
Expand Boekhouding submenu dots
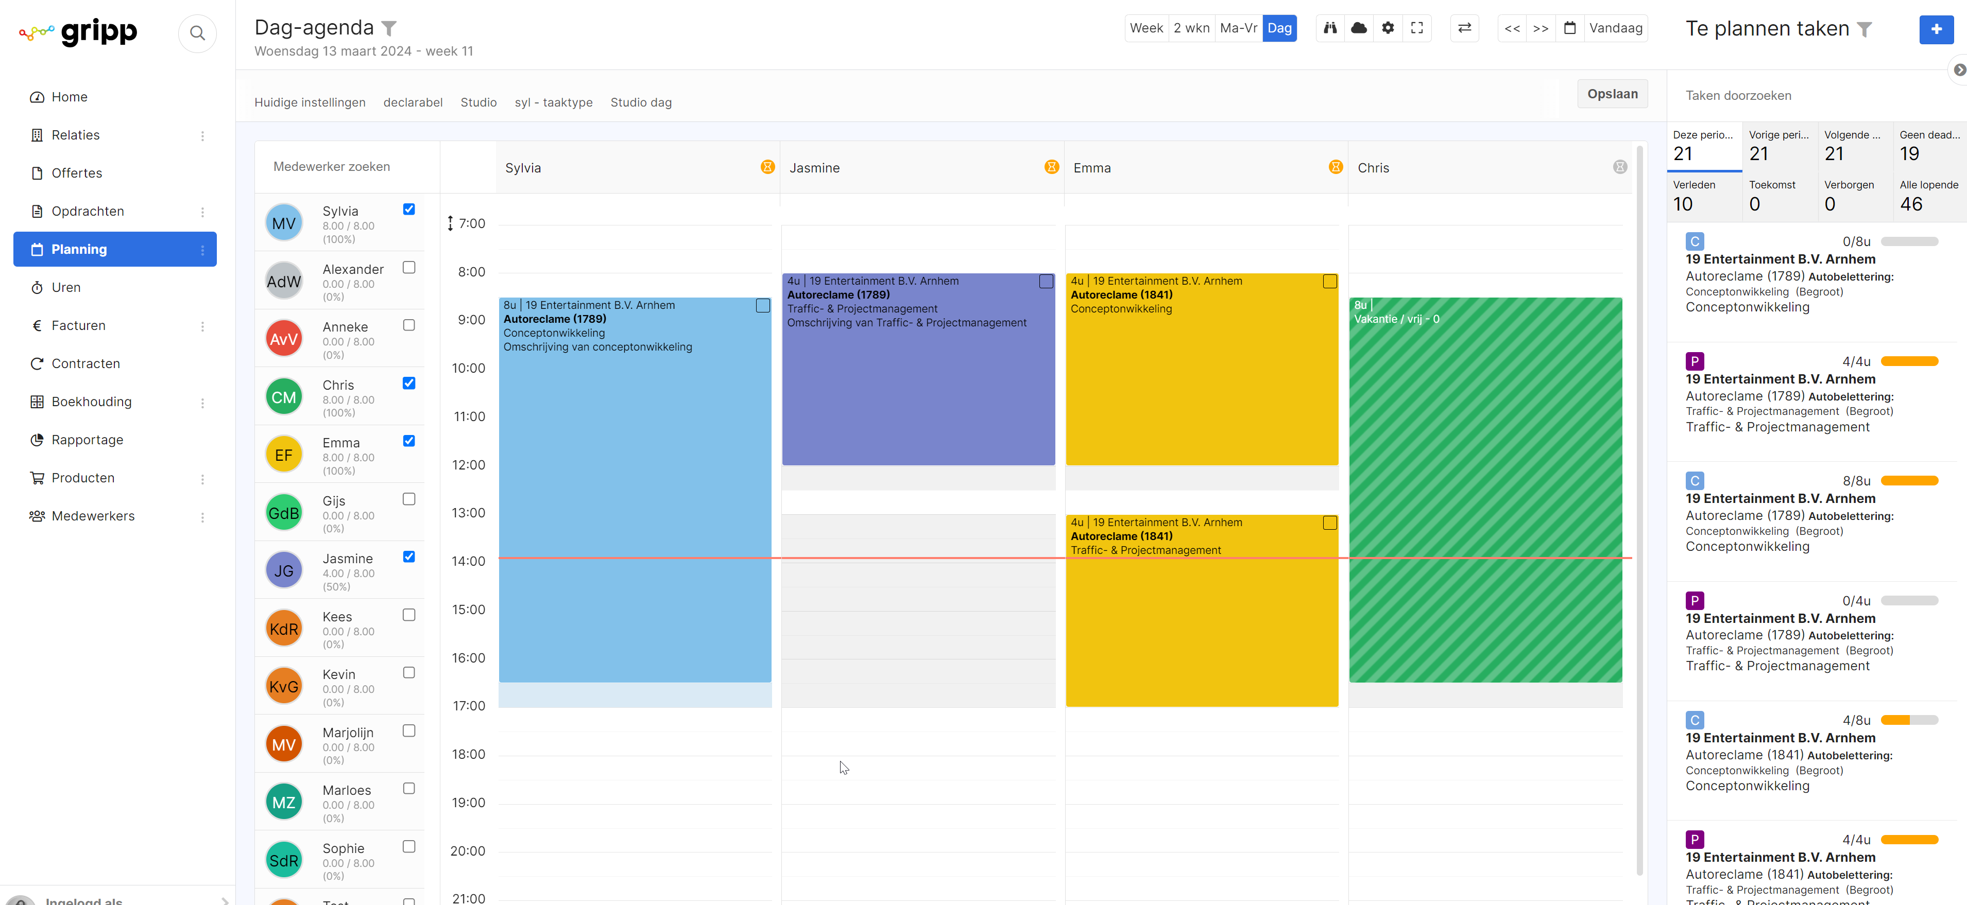pyautogui.click(x=202, y=403)
